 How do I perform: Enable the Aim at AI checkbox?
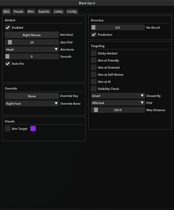(x=94, y=81)
